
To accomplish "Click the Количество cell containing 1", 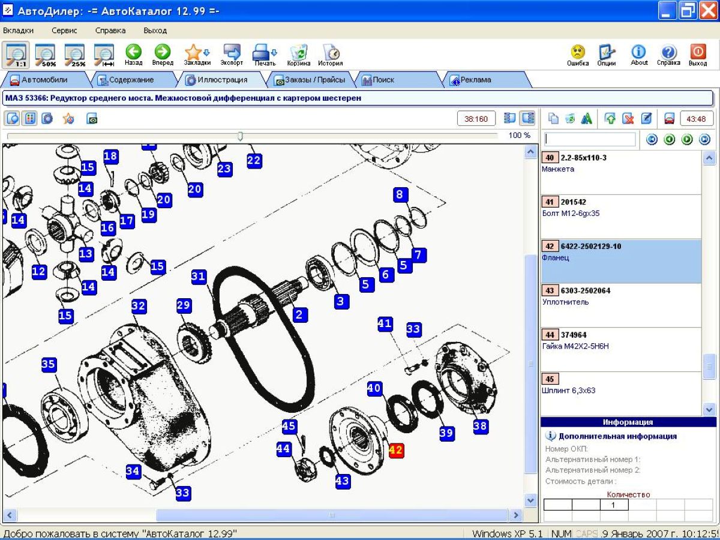I will [x=614, y=505].
